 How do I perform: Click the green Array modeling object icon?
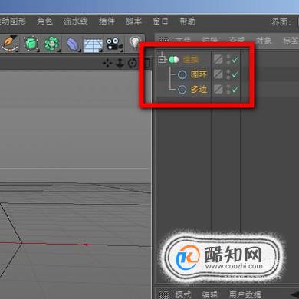click(x=51, y=44)
